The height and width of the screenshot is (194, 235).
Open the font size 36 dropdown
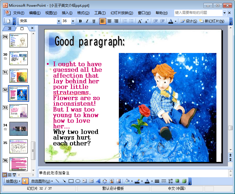(73, 21)
